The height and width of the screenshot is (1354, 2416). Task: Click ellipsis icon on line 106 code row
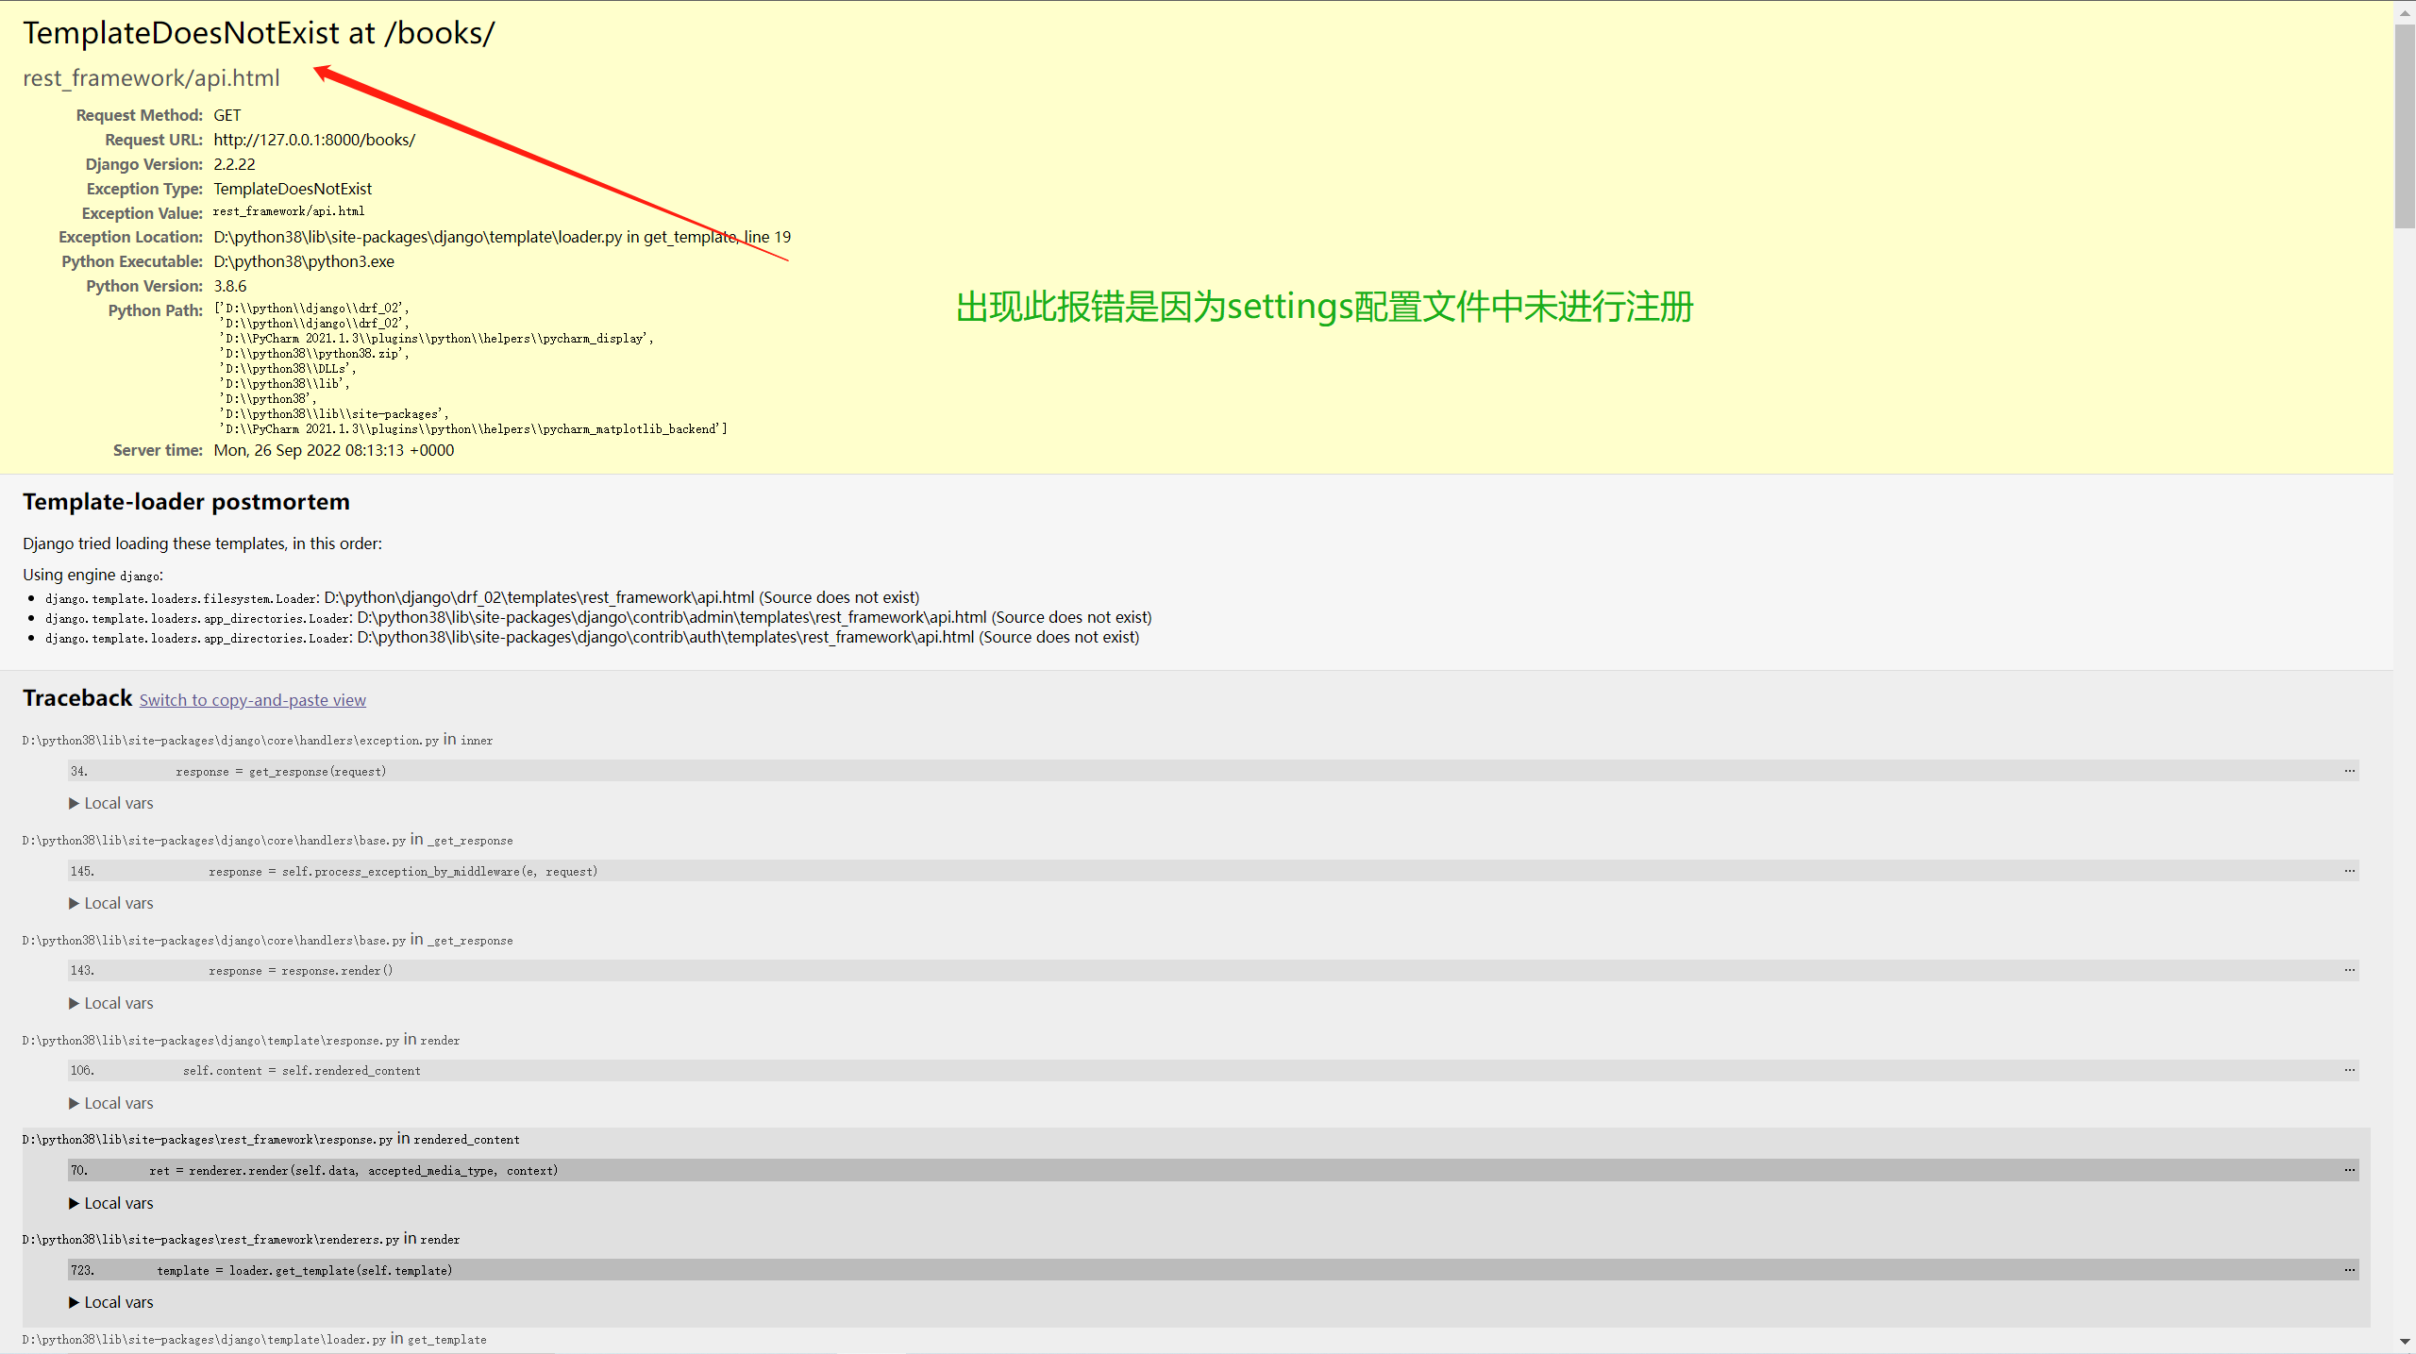coord(2349,1071)
